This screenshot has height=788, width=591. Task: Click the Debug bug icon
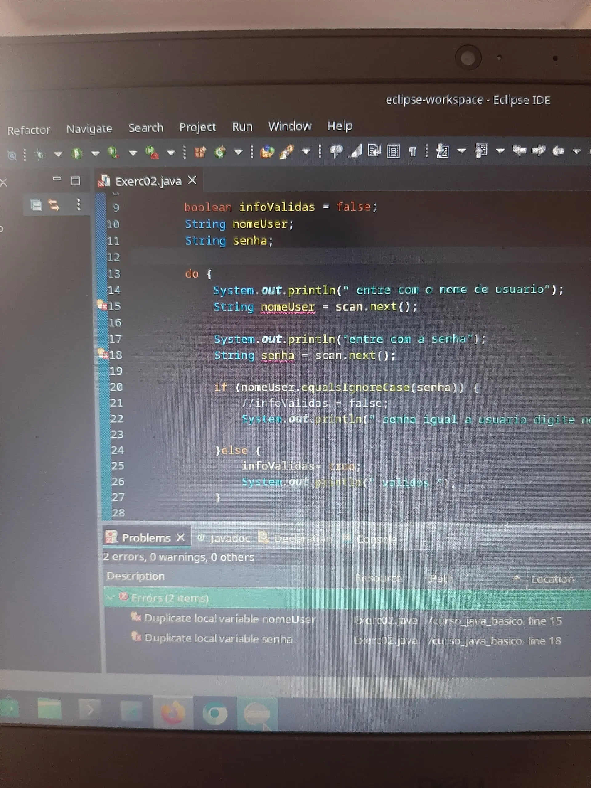40,154
